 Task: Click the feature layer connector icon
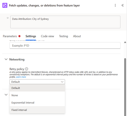(x=5, y=5)
